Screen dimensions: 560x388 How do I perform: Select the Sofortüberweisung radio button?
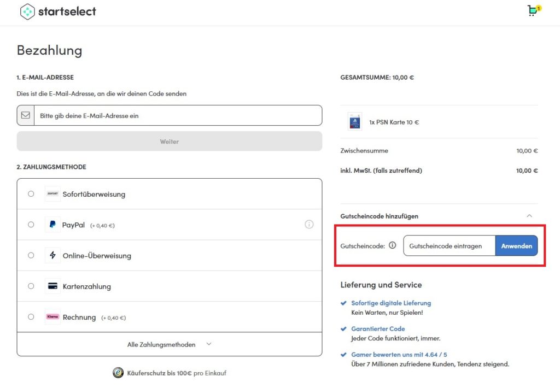point(31,194)
